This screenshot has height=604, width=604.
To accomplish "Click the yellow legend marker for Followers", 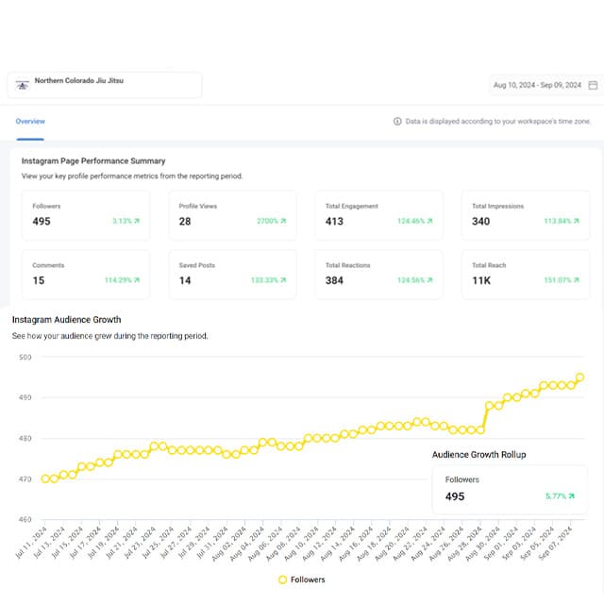I will (282, 579).
